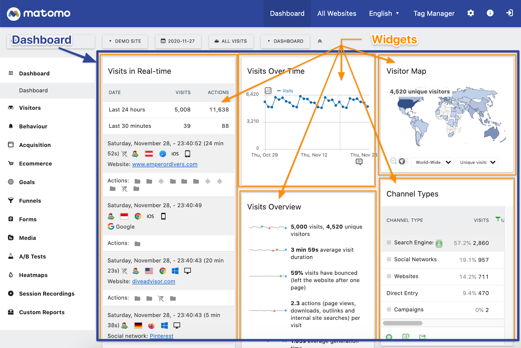Zoom out on the Visitor Map
The image size is (521, 348).
(x=393, y=161)
